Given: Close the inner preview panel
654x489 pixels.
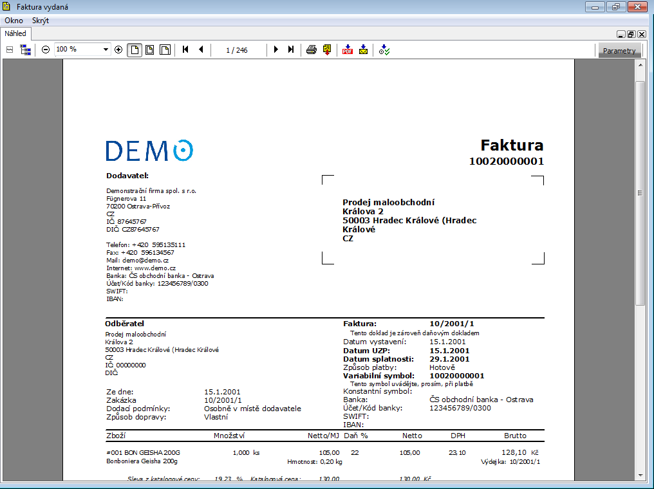Looking at the screenshot, I should pos(642,34).
